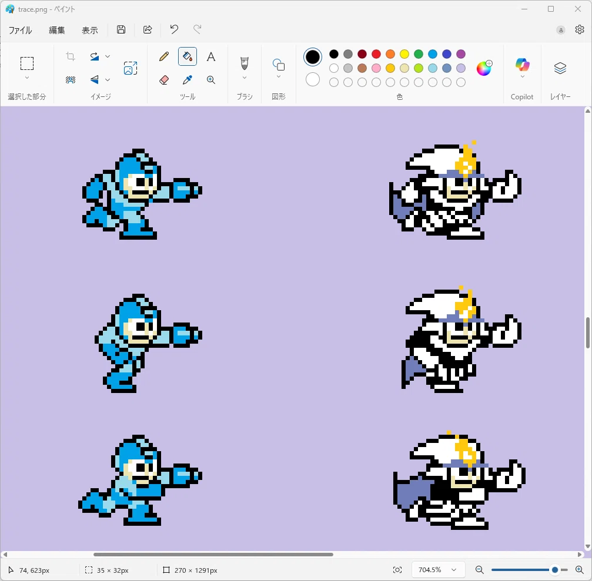The height and width of the screenshot is (581, 592).
Task: Open the 表示 menu
Action: pyautogui.click(x=90, y=30)
